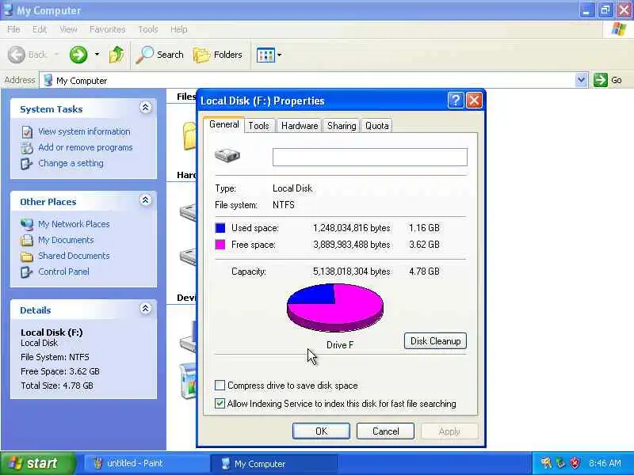The height and width of the screenshot is (475, 634).
Task: Open the Tools menu in menu bar
Action: pyautogui.click(x=148, y=29)
